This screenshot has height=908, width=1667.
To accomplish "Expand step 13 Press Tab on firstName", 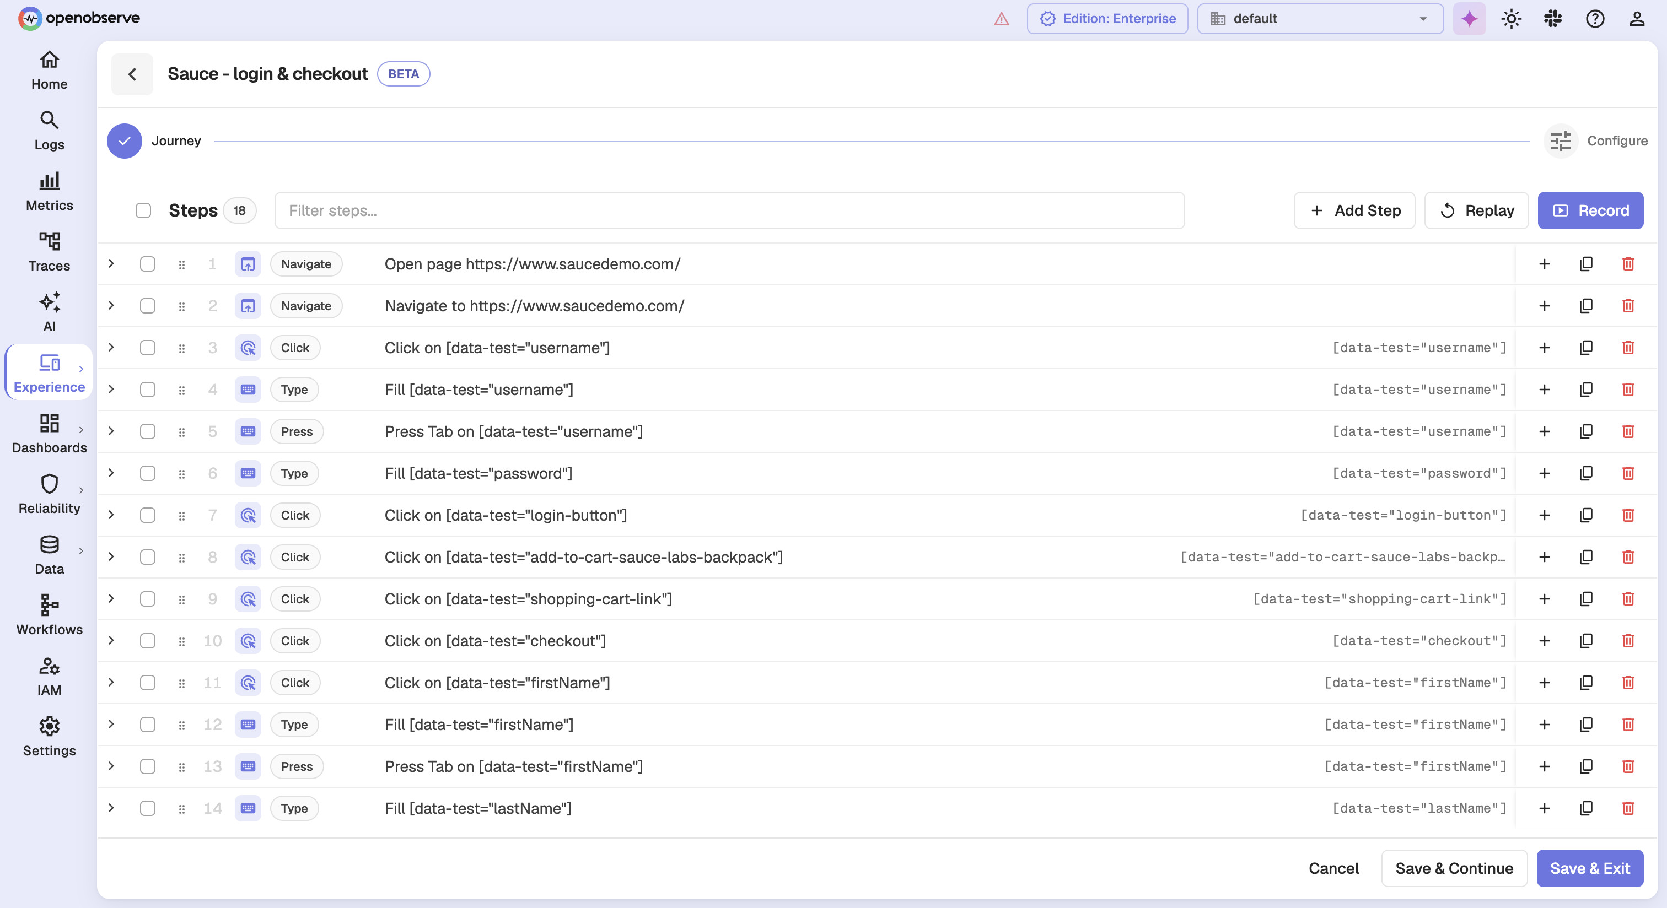I will (111, 766).
